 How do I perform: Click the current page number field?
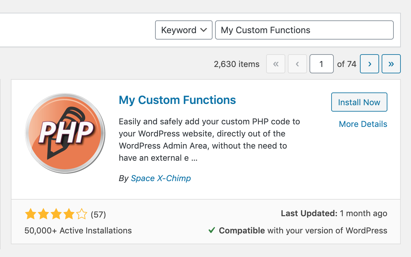(321, 64)
